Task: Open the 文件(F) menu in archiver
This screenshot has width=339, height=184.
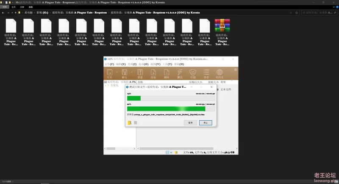Action: click(109, 64)
